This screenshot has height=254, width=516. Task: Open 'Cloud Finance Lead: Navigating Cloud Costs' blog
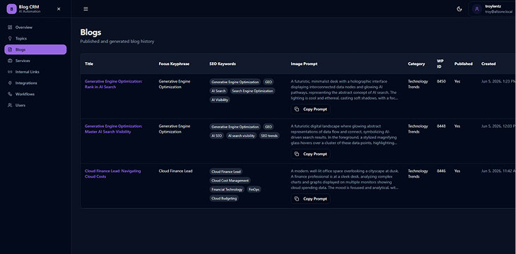pyautogui.click(x=112, y=174)
